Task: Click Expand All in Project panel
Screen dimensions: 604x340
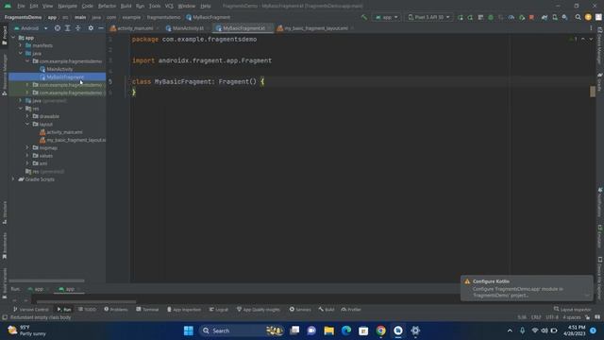Action: pos(67,28)
